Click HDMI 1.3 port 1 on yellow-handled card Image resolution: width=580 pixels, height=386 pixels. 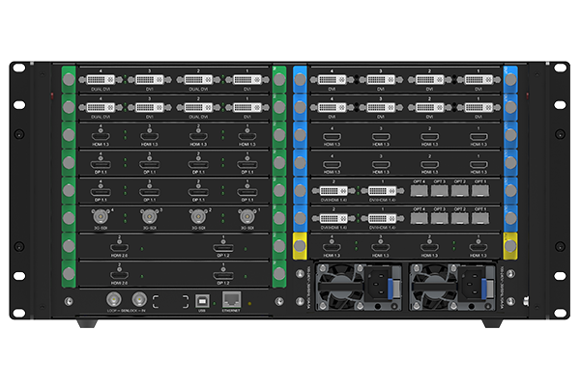(480, 245)
